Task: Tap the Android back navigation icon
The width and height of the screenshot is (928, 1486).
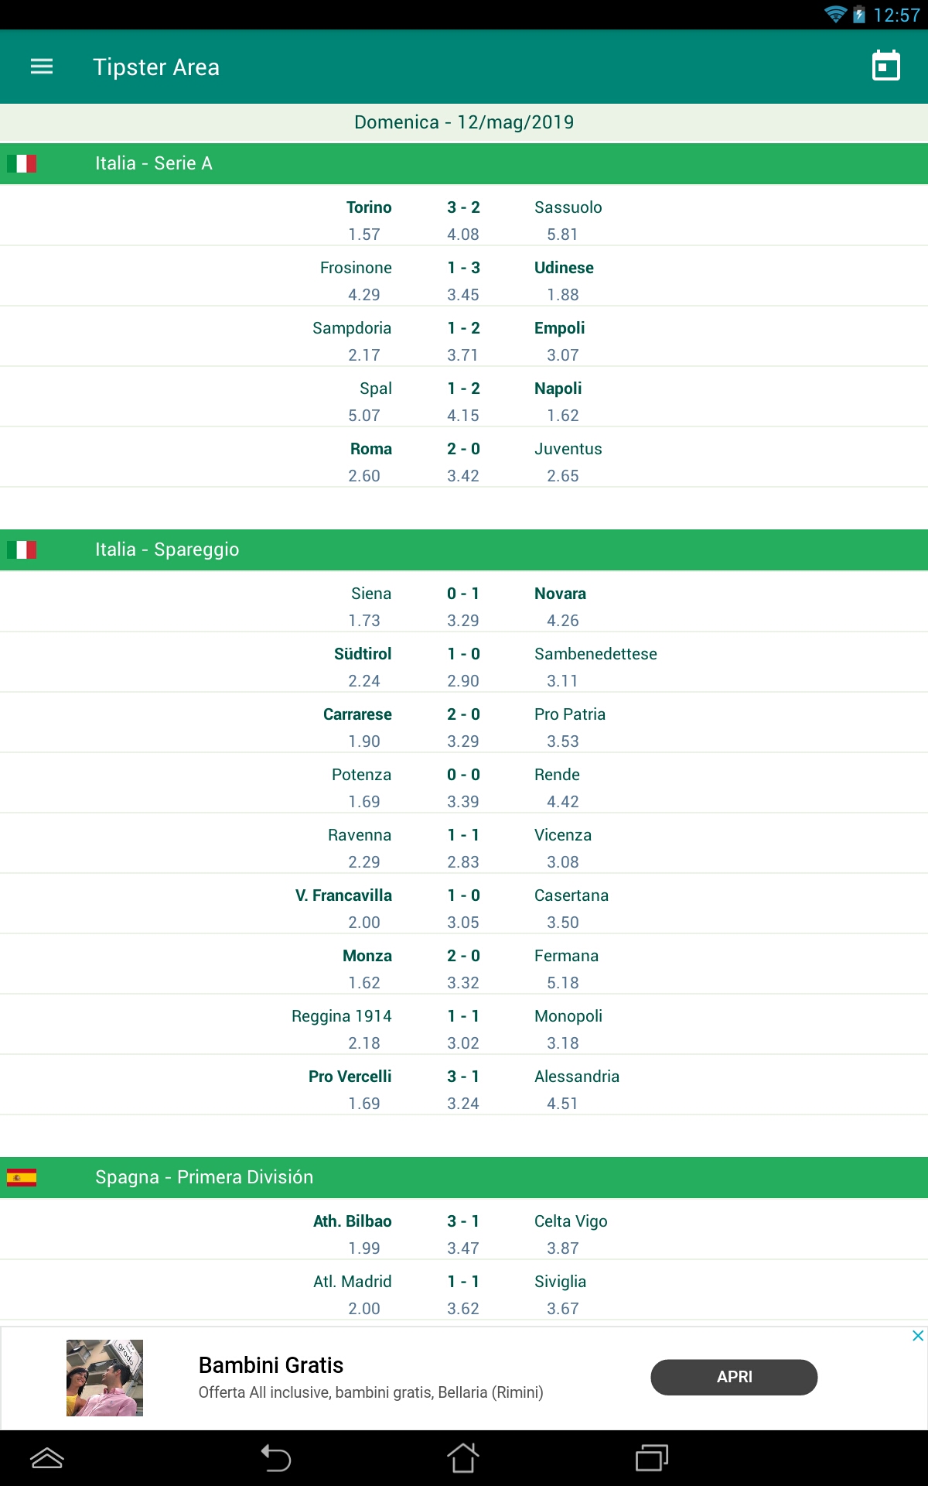Action: click(x=276, y=1458)
